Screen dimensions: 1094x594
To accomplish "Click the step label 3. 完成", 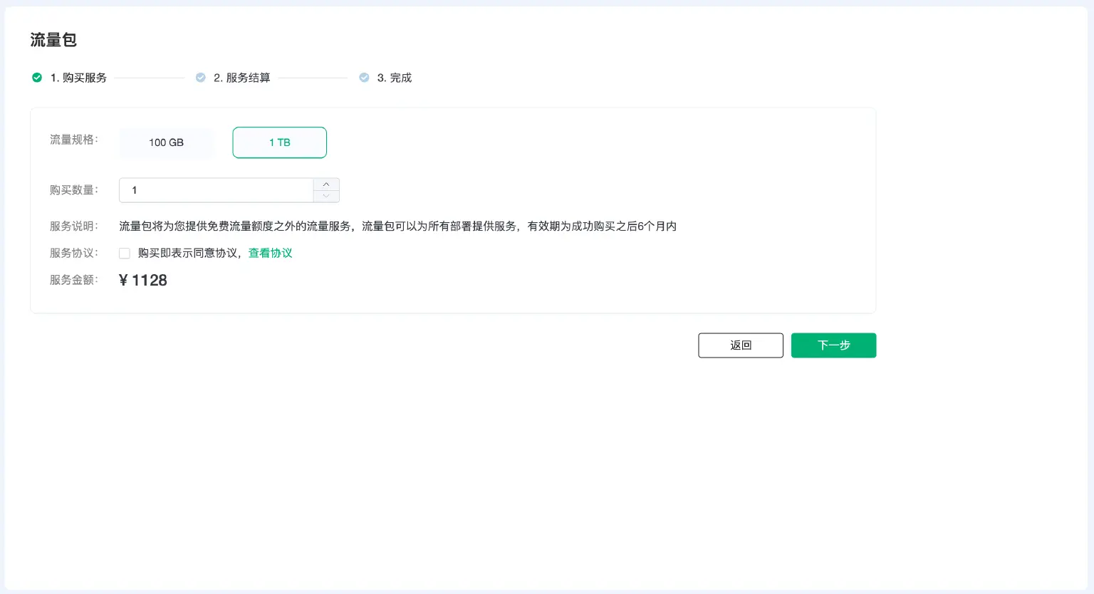I will (x=395, y=78).
